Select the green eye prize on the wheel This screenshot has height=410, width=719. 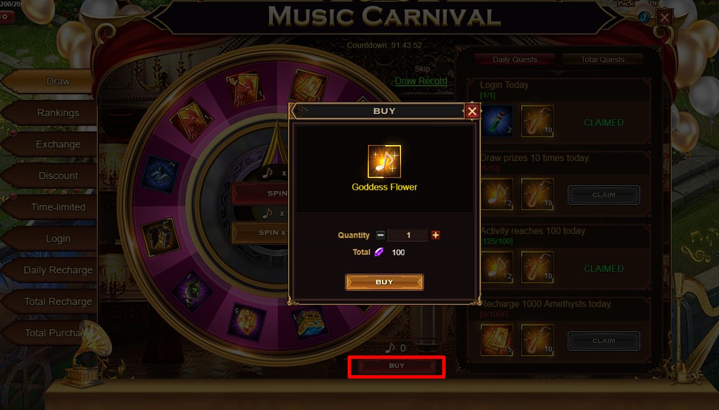[x=192, y=292]
